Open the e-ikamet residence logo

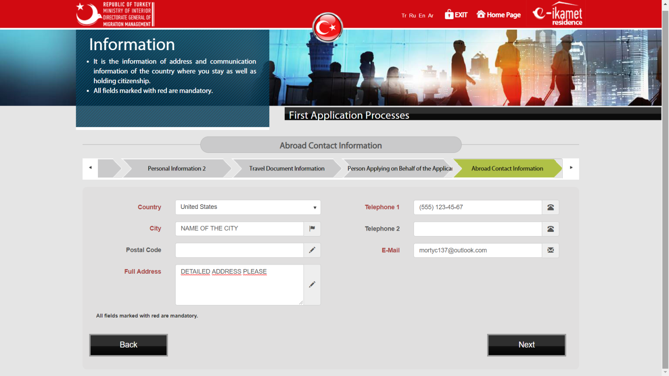[x=557, y=15]
